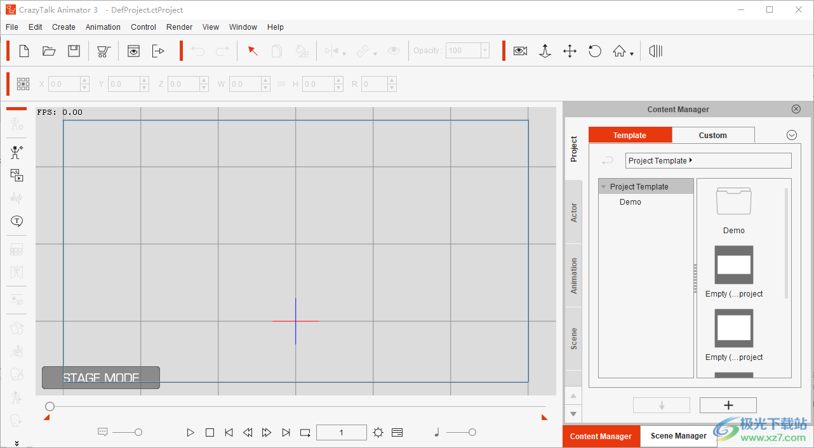The width and height of the screenshot is (814, 448).
Task: Click the New Project icon
Action: (x=24, y=51)
